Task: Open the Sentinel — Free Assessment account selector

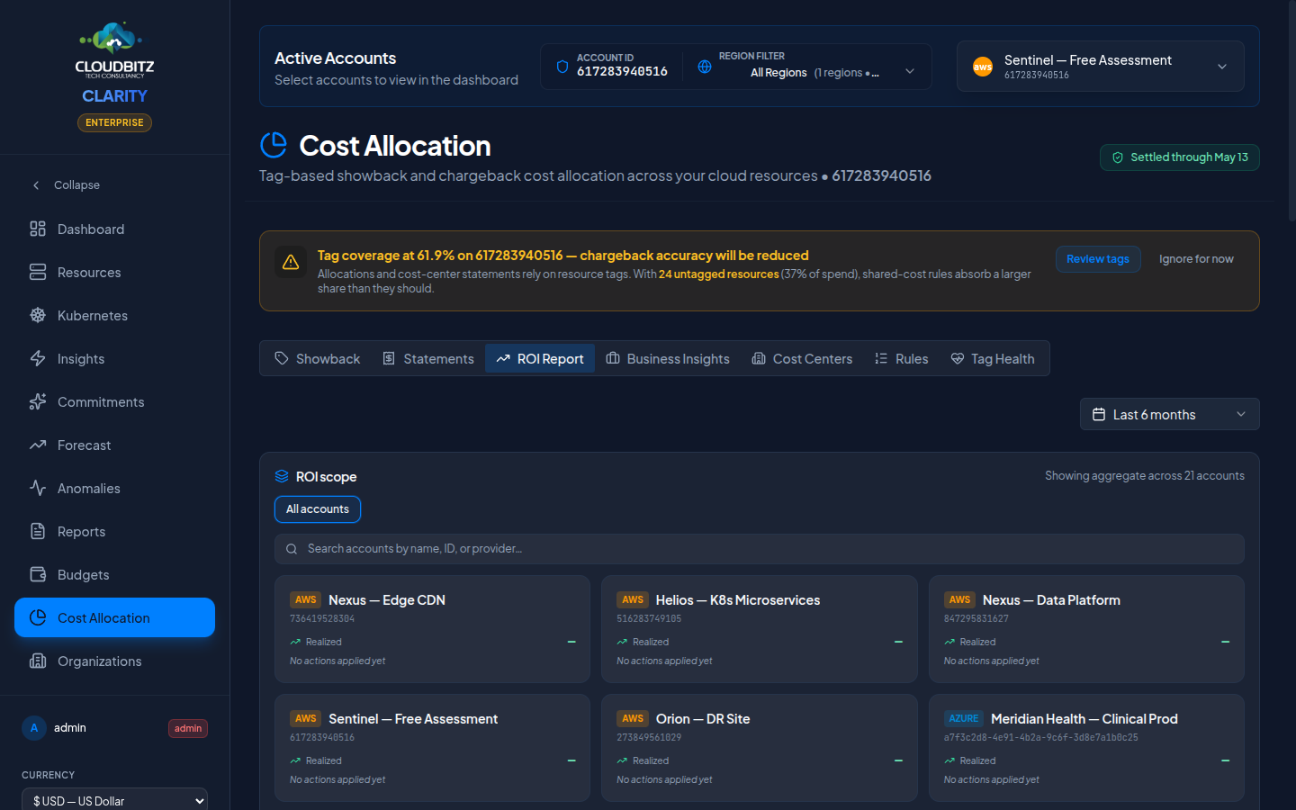Action: pos(1101,67)
